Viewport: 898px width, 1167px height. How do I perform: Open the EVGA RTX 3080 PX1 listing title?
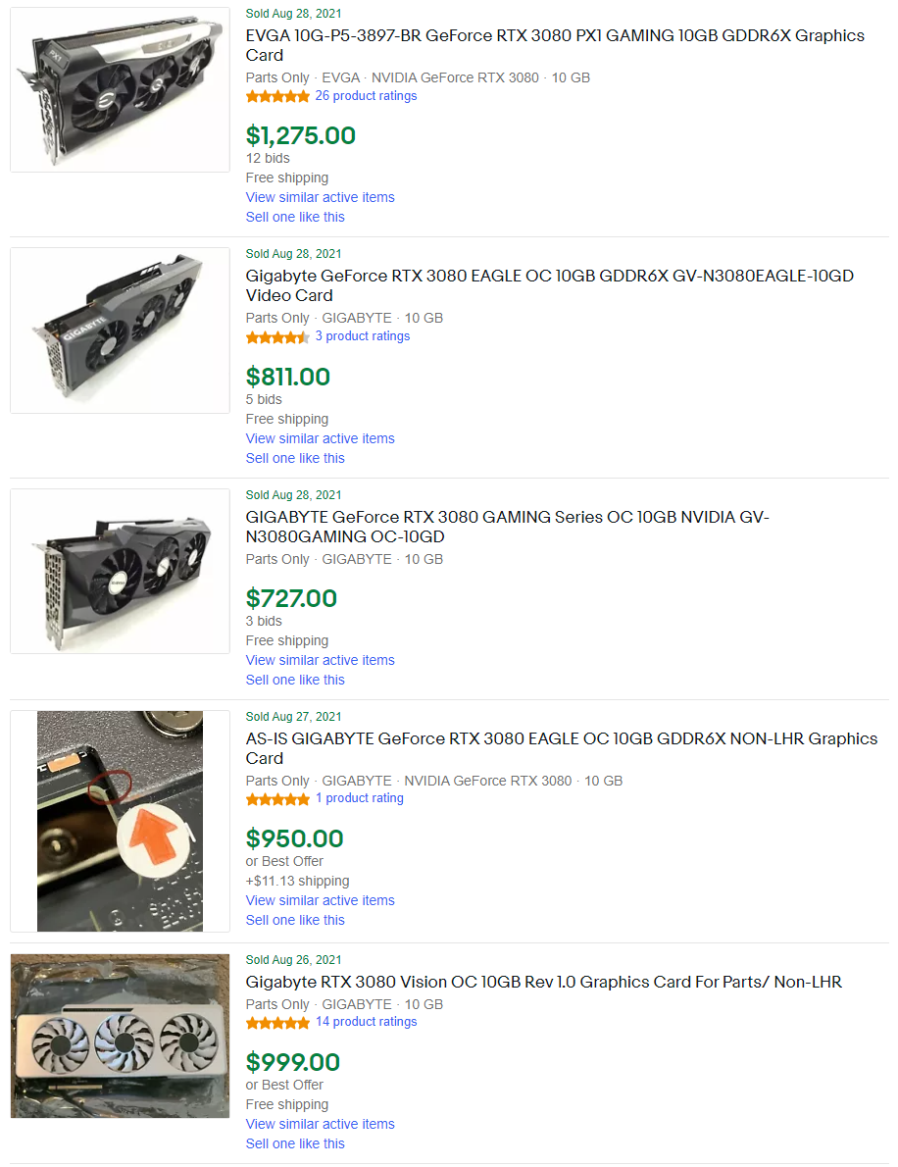555,45
